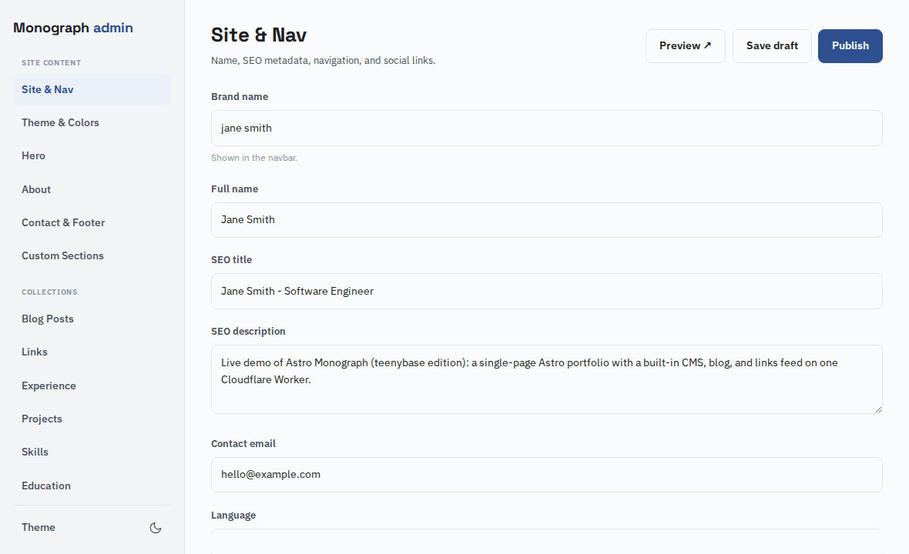Open the Experience collection
Screen dimensions: 909x554
tap(92, 385)
